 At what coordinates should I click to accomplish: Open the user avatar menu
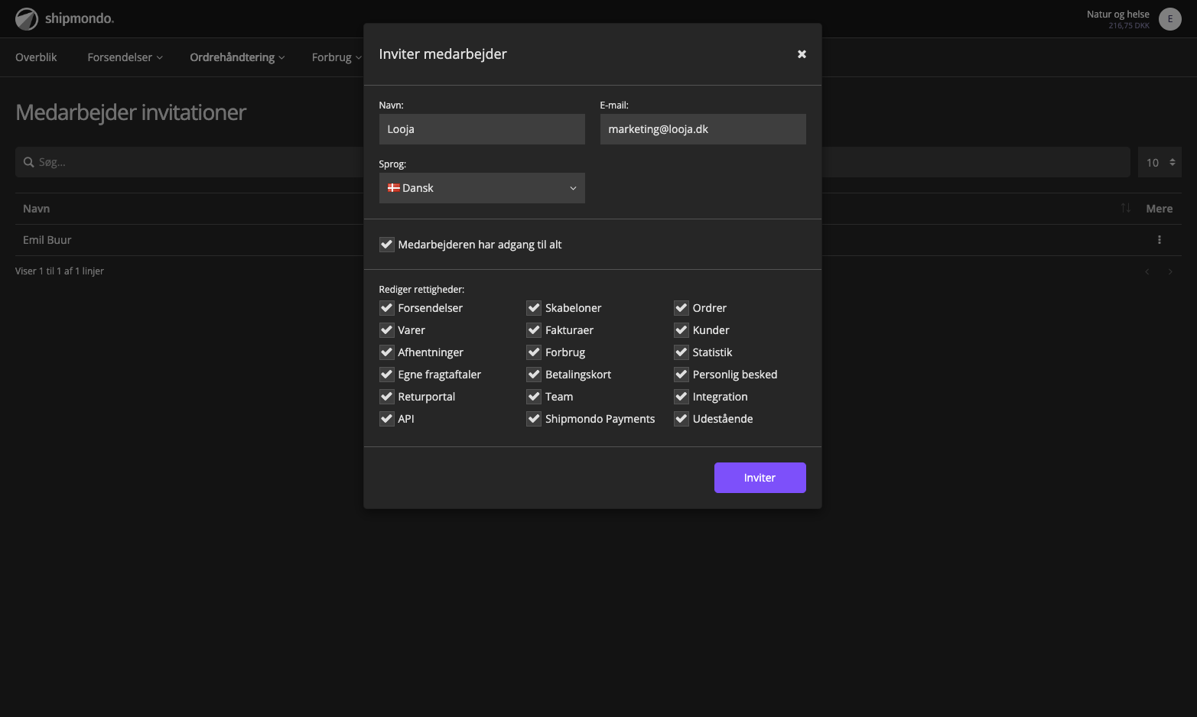tap(1169, 19)
